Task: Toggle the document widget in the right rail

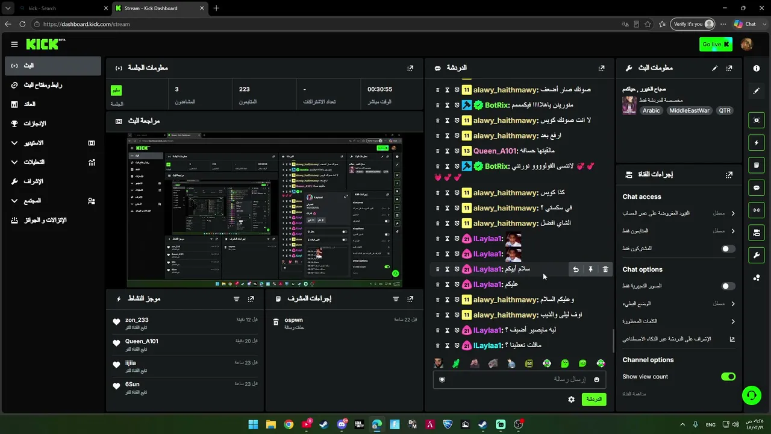Action: click(x=757, y=165)
